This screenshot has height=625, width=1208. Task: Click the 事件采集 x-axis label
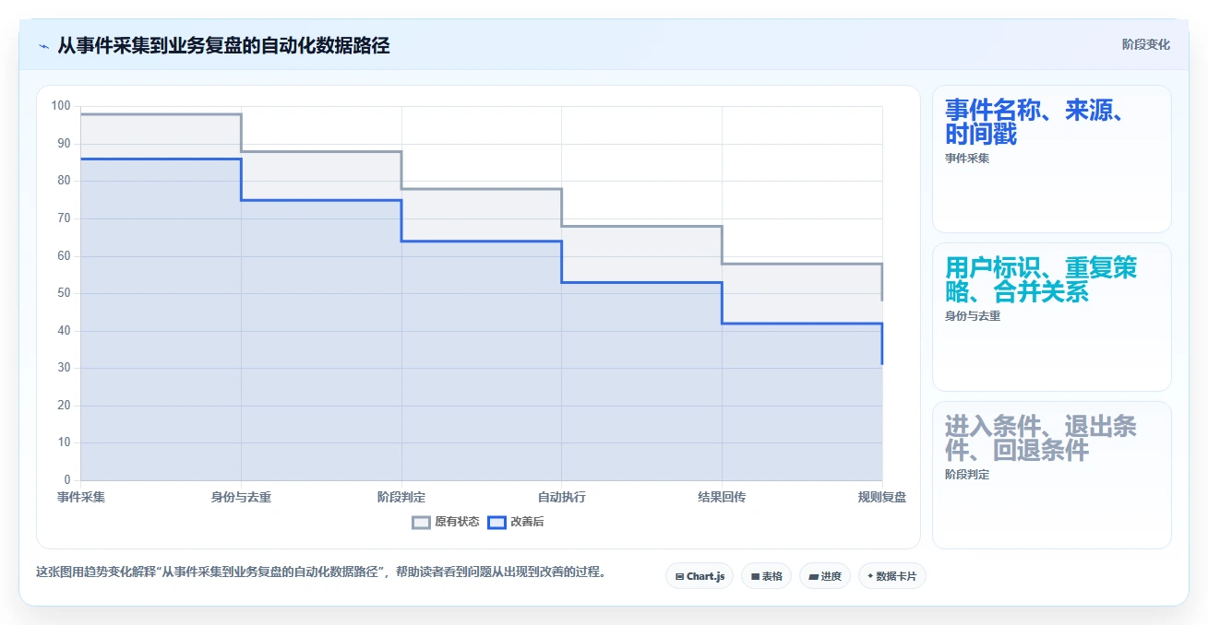81,497
